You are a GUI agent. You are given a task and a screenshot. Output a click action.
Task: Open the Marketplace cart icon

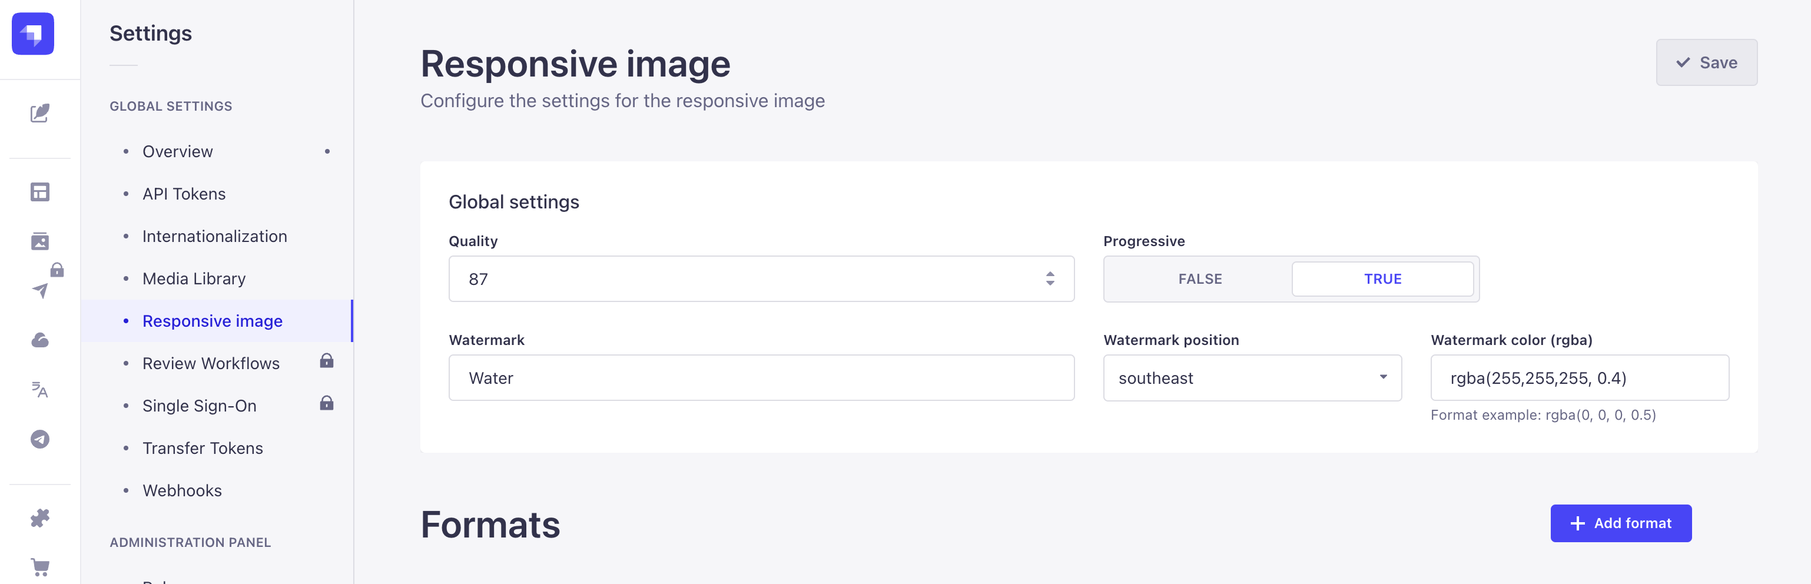(x=40, y=566)
